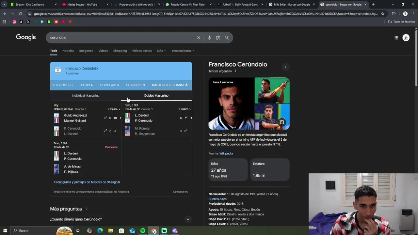Open the site information icon in address bar
418x235 pixels.
[x=30, y=14]
